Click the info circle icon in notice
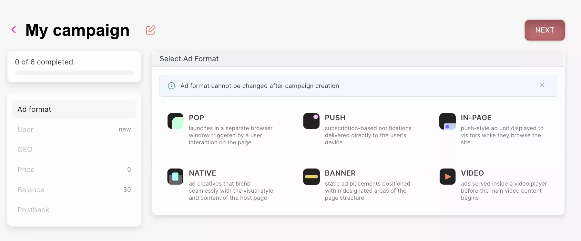This screenshot has width=581, height=241. [171, 86]
